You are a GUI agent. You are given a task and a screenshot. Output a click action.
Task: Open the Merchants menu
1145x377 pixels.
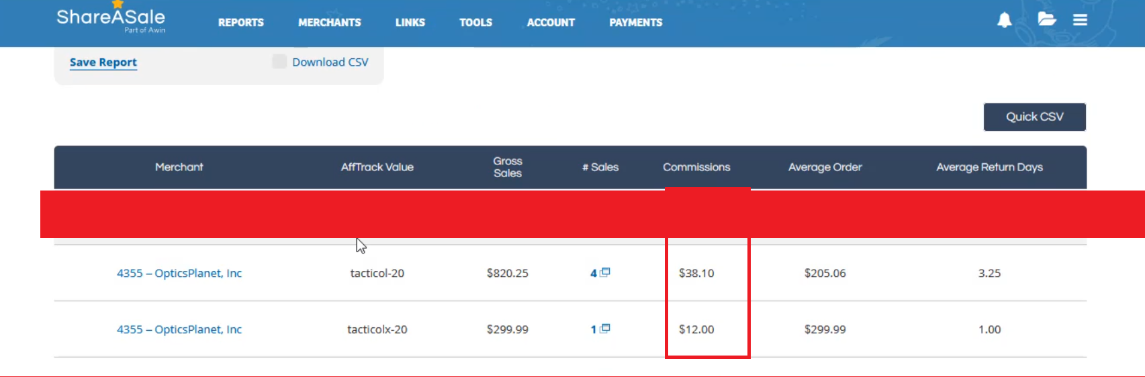click(330, 23)
